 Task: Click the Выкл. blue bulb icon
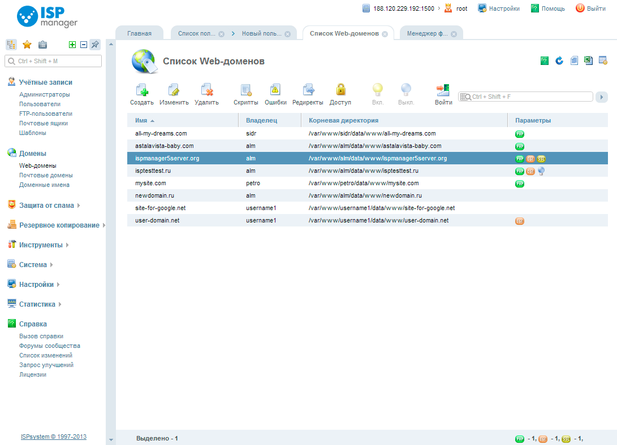point(405,90)
